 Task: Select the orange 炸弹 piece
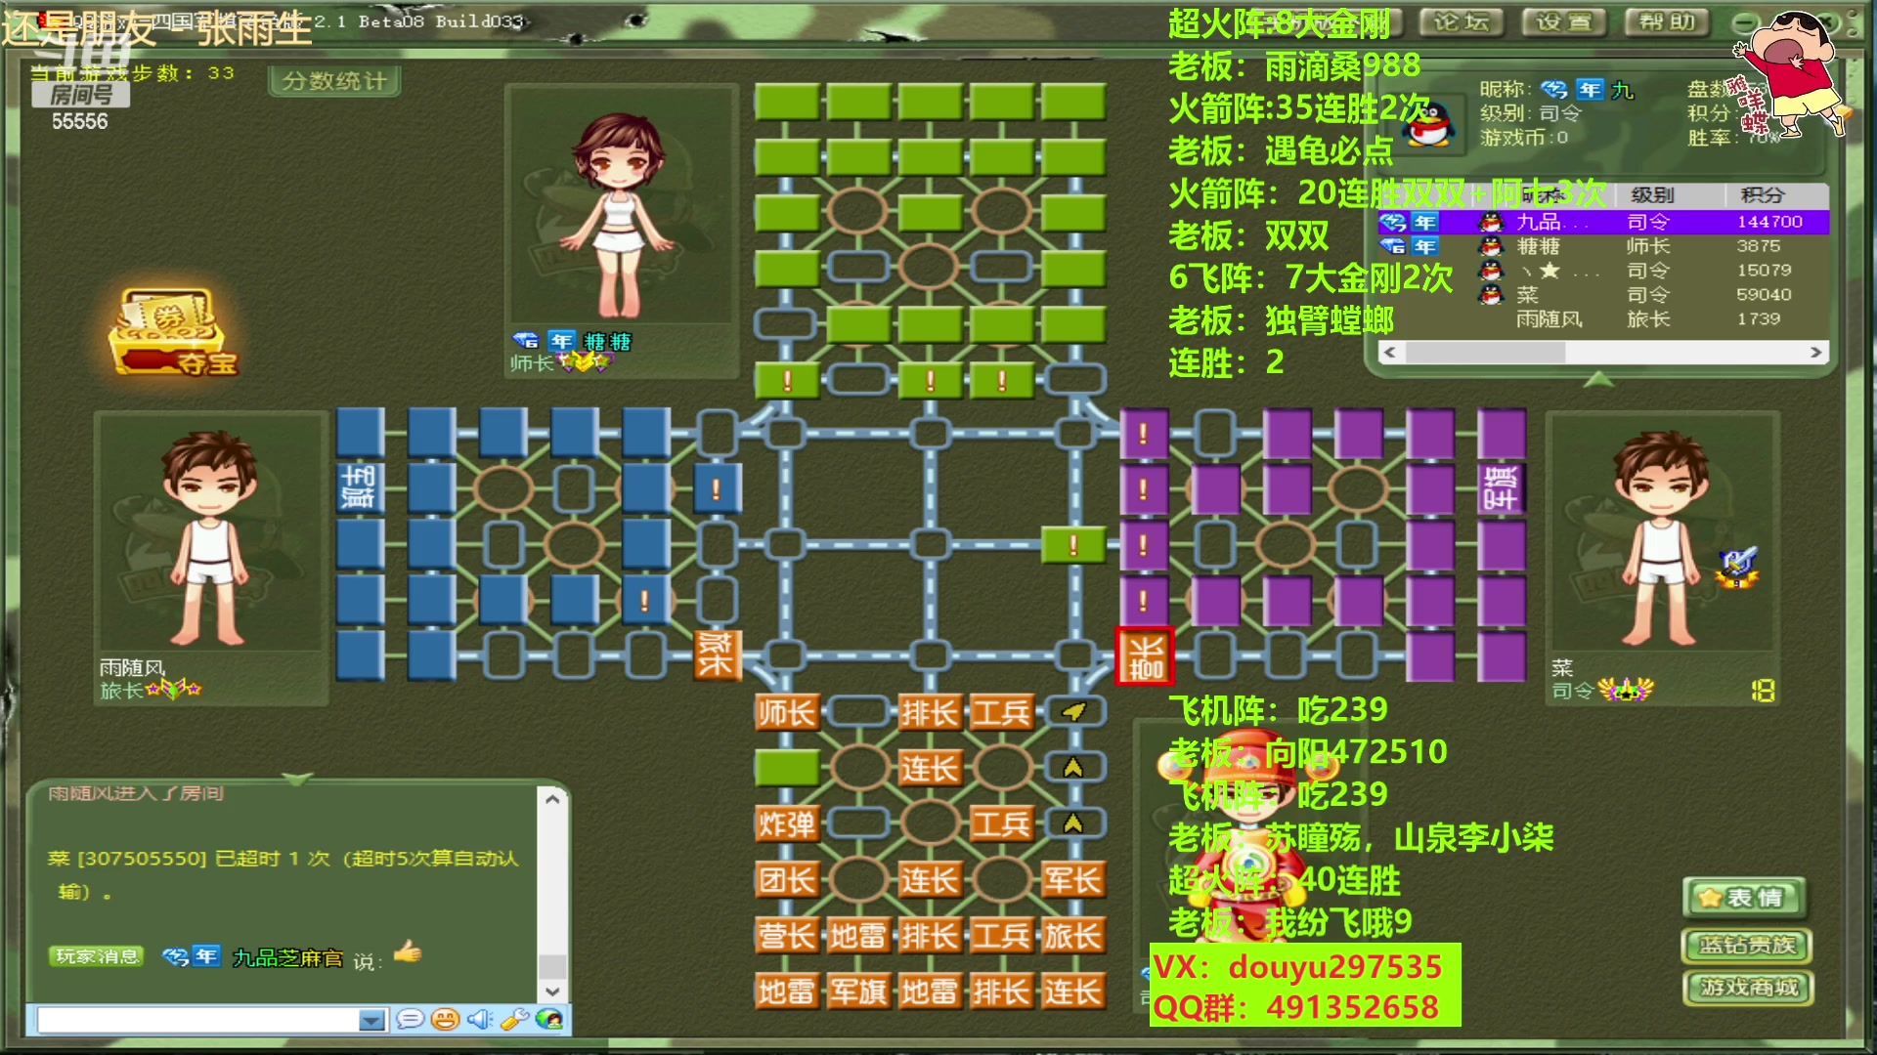pos(786,824)
